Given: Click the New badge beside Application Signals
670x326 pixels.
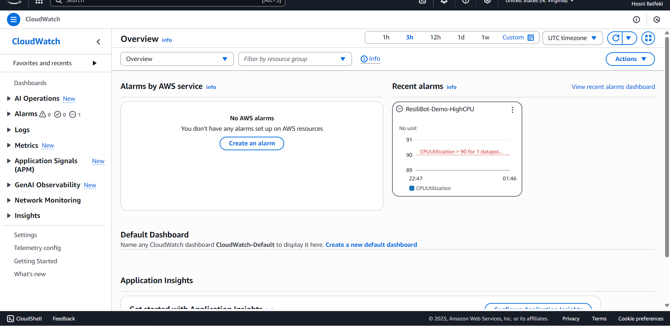Looking at the screenshot, I should pyautogui.click(x=98, y=161).
